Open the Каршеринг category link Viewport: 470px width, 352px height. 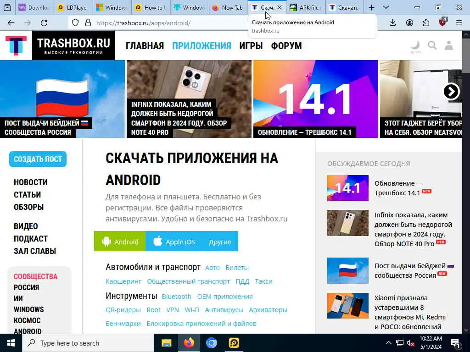[123, 281]
